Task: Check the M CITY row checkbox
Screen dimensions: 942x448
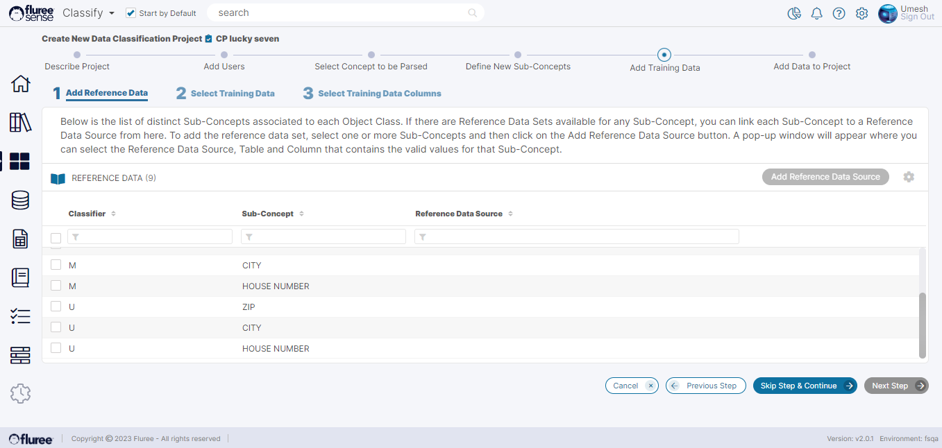Action: [x=56, y=265]
